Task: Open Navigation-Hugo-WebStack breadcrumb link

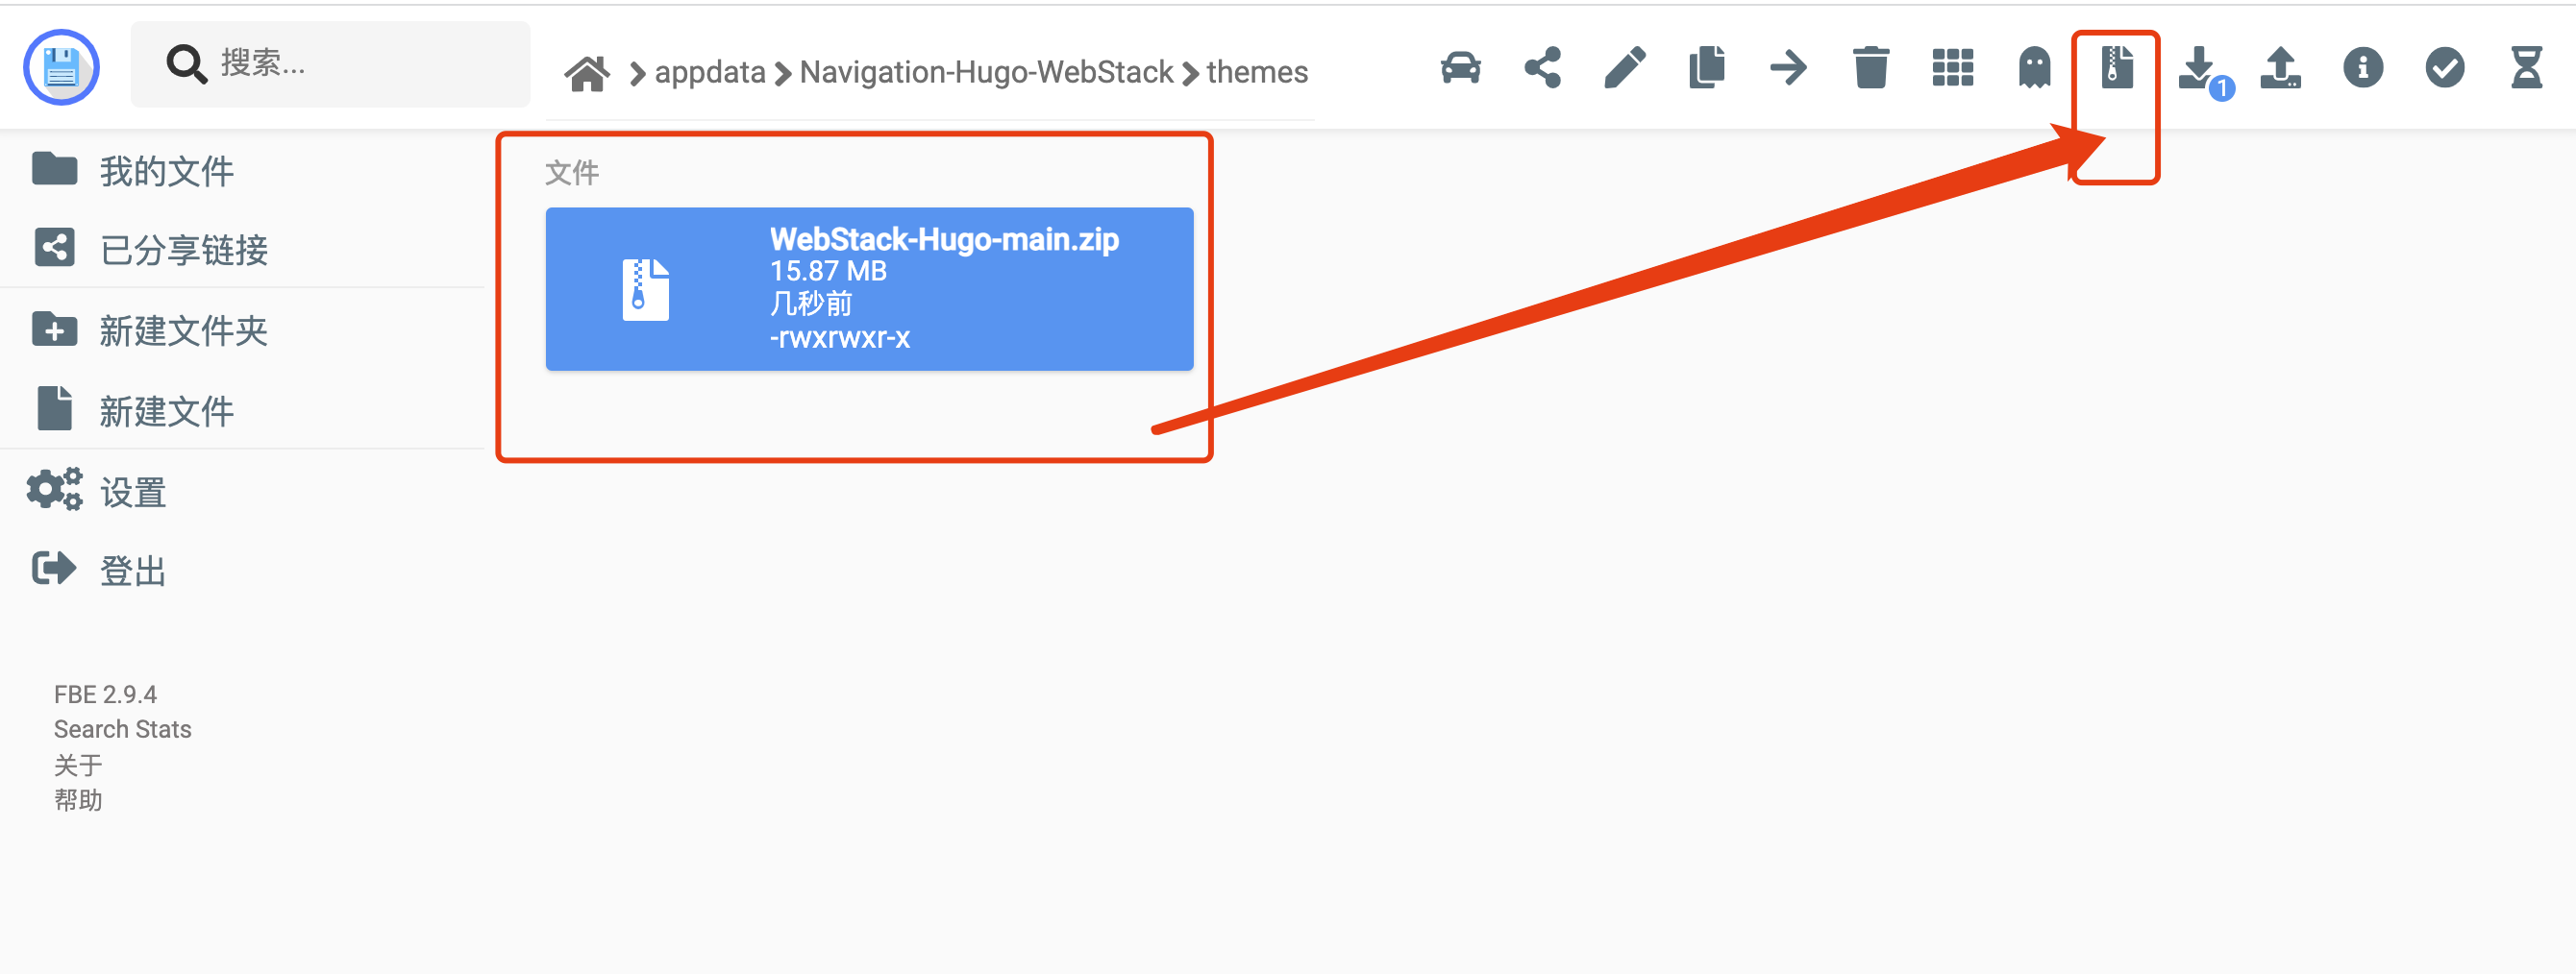Action: click(986, 72)
